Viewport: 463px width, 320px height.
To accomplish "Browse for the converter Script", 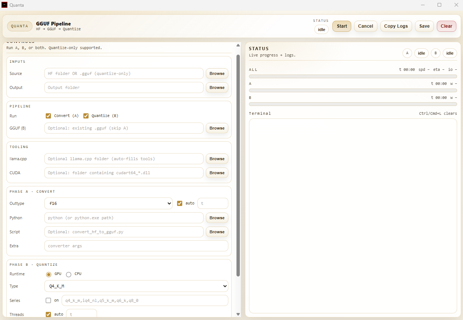I will pos(217,232).
